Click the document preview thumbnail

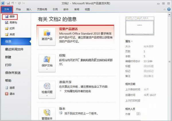pyautogui.click(x=137, y=25)
